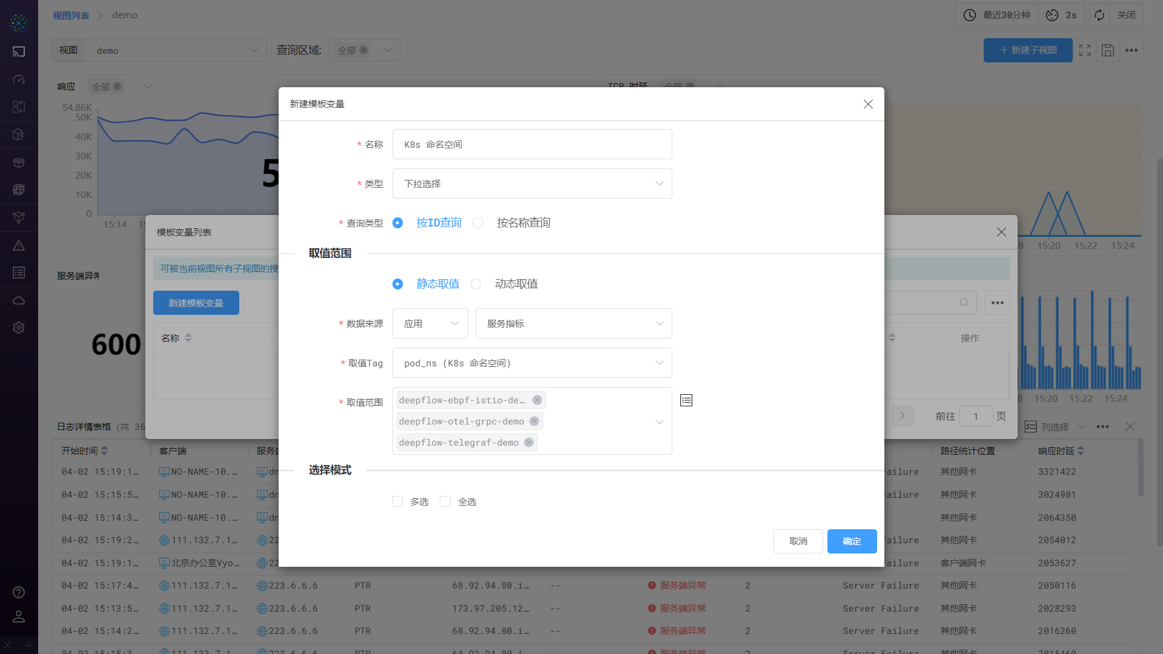Save the view using the floppy disk icon
The width and height of the screenshot is (1163, 654).
pyautogui.click(x=1108, y=50)
